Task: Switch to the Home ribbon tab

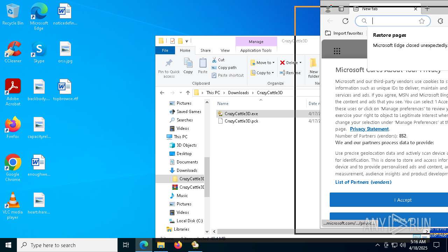Action: point(185,50)
